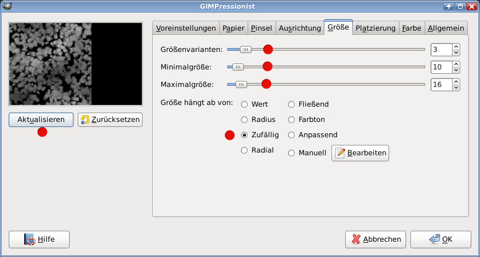Select the Wert radio option
The height and width of the screenshot is (257, 480).
pos(244,104)
